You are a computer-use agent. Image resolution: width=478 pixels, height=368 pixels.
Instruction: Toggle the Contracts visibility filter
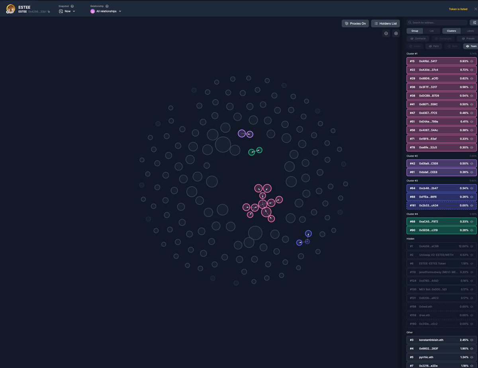point(418,39)
